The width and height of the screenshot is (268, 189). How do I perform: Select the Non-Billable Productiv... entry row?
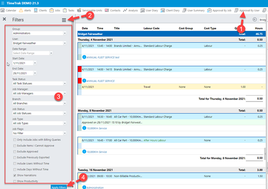tap(171, 176)
